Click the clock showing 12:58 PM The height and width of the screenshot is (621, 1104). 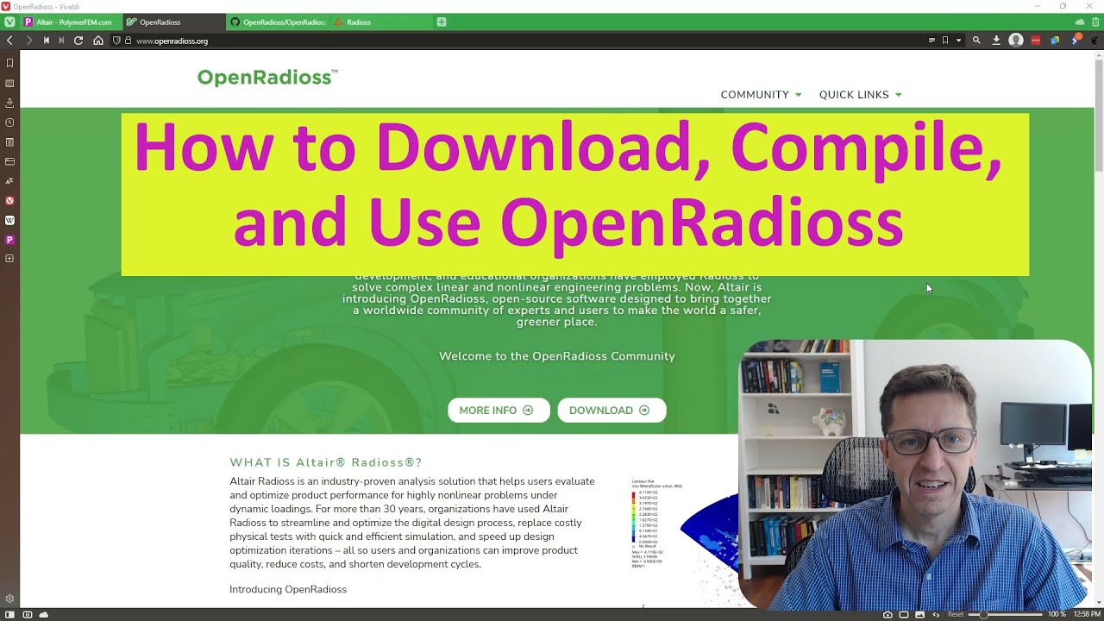(1087, 614)
